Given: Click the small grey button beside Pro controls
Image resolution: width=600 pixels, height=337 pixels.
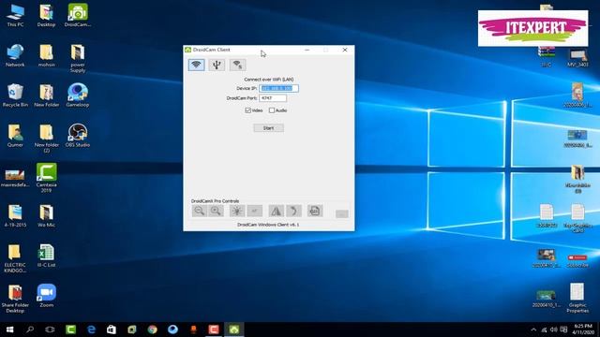Looking at the screenshot, I should pos(342,214).
